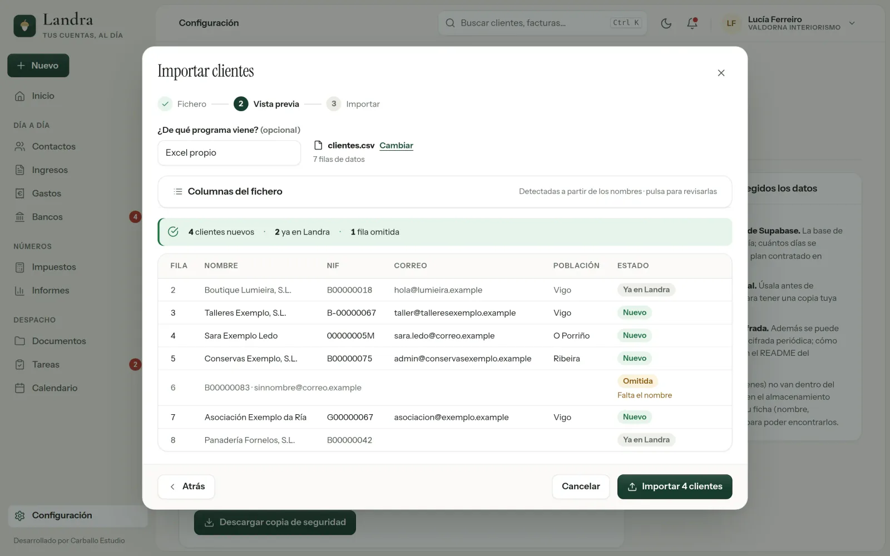Screen dimensions: 890x556
Task: Click the Documentos folder icon
Action: pyautogui.click(x=20, y=341)
